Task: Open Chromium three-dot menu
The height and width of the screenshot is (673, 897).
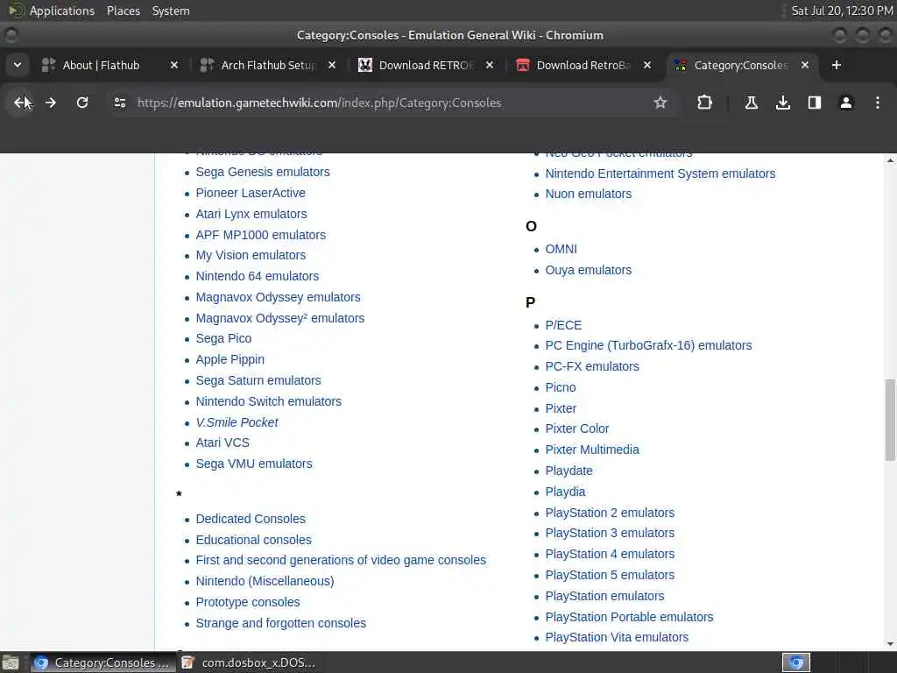Action: pyautogui.click(x=877, y=103)
